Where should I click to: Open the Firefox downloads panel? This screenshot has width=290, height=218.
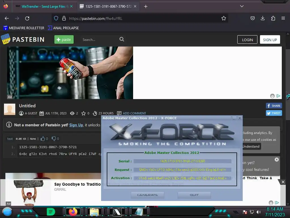click(x=263, y=18)
